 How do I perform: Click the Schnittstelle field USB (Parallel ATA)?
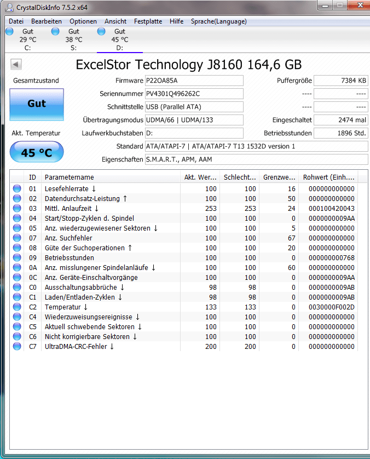pos(194,107)
